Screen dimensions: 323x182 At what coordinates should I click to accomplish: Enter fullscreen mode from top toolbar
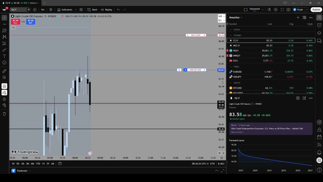click(x=282, y=10)
